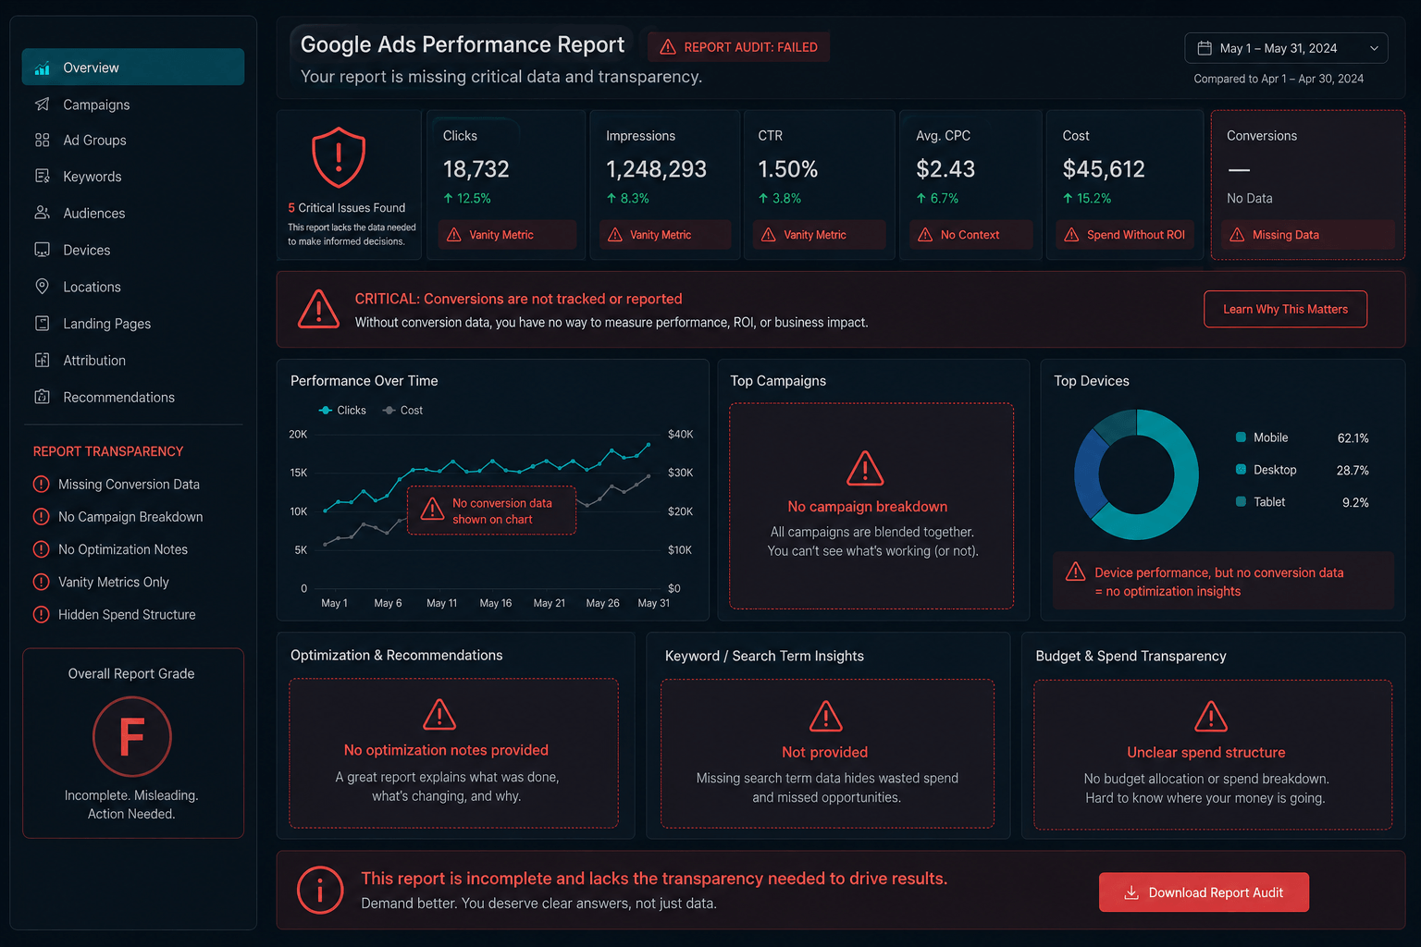Click the Locations pin icon
Image resolution: width=1421 pixels, height=947 pixels.
coord(42,287)
